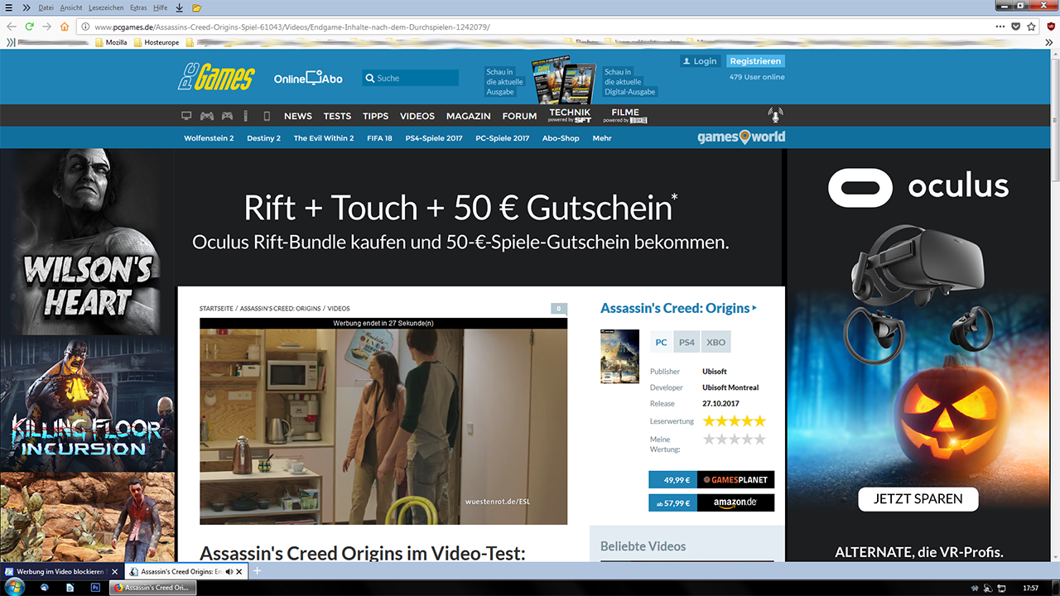Viewport: 1060px width, 596px height.
Task: Click the mobile phone platform icon
Action: pyautogui.click(x=267, y=116)
